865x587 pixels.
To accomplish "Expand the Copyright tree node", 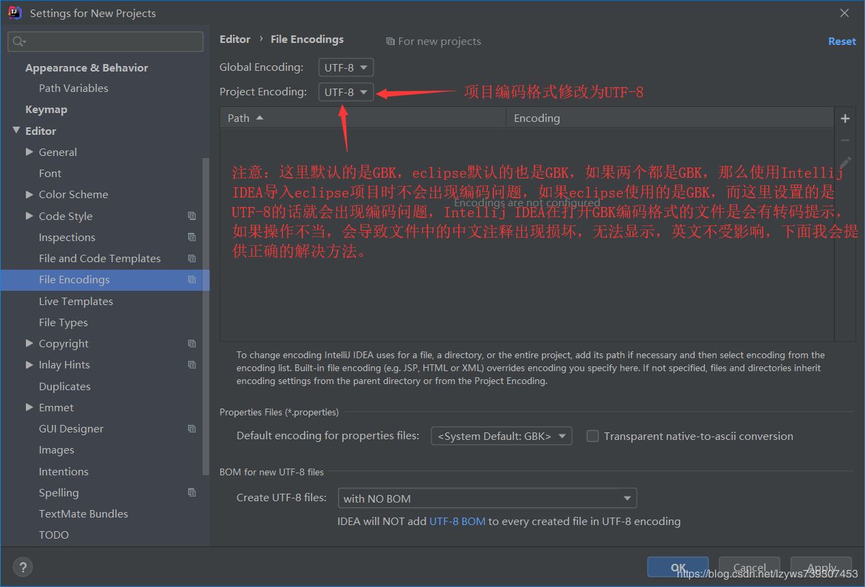I will pyautogui.click(x=29, y=343).
